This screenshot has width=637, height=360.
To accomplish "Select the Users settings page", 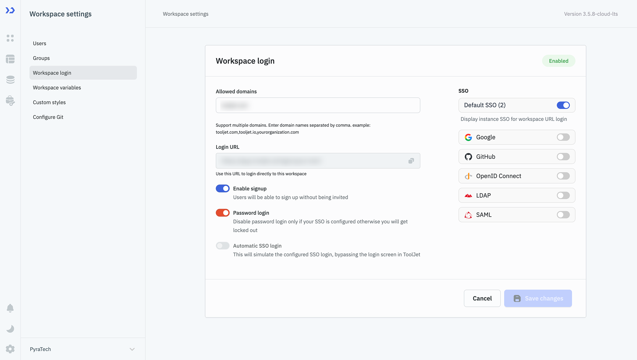I will [39, 43].
